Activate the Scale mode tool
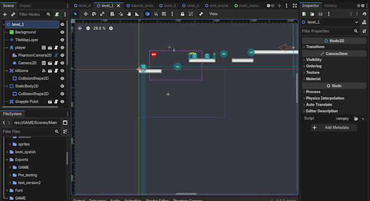This screenshot has height=201, width=370. [x=102, y=14]
